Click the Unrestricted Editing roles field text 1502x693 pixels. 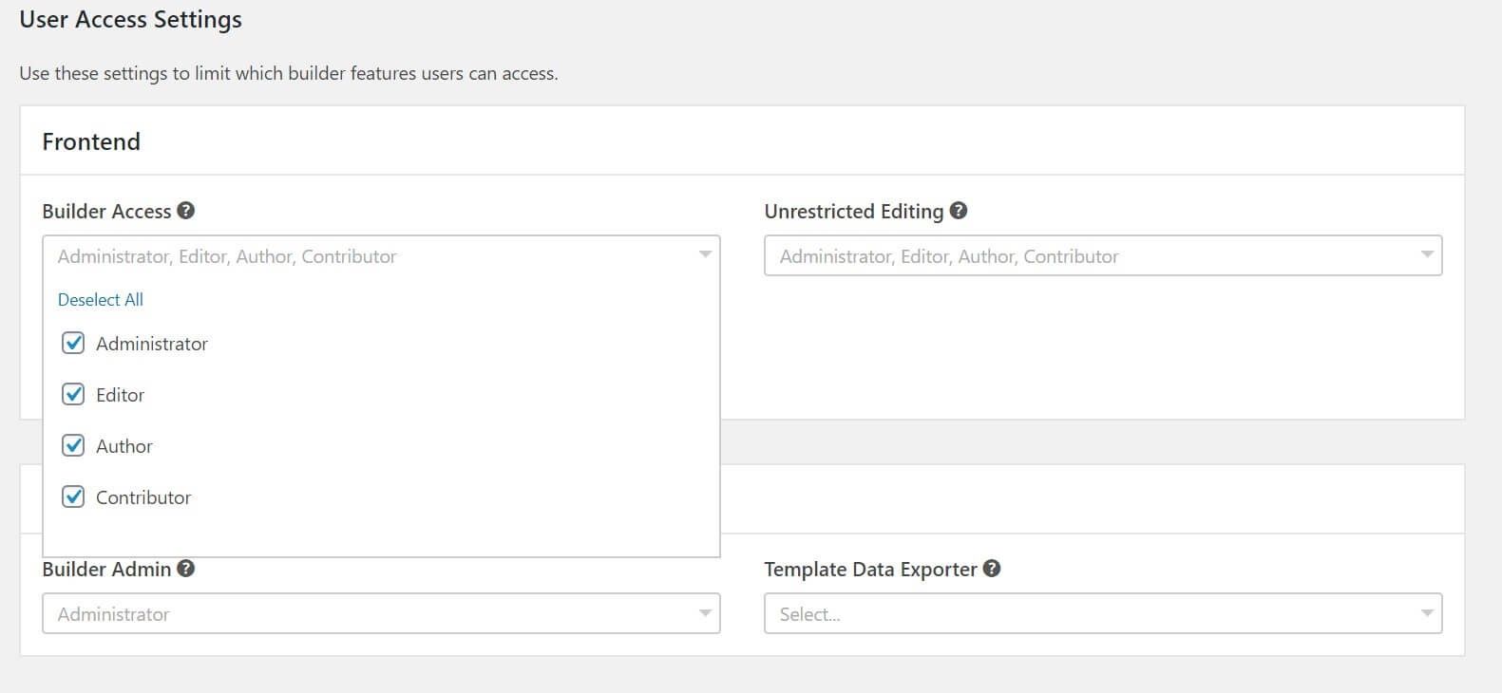pos(949,256)
